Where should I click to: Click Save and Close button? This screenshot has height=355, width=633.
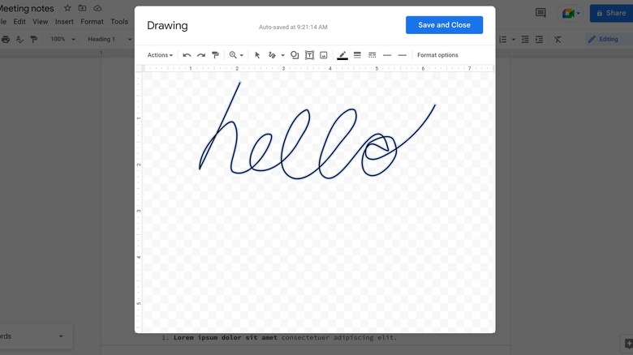pyautogui.click(x=444, y=25)
